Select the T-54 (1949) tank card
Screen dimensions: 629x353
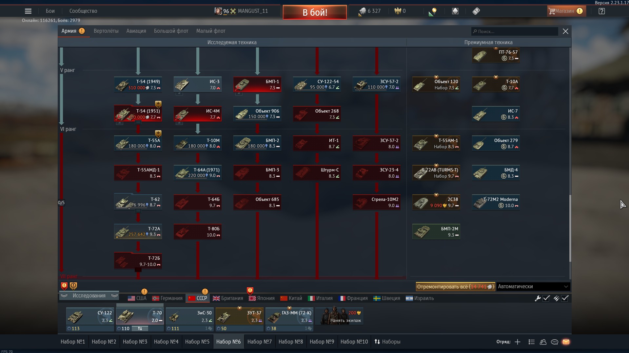coord(138,84)
